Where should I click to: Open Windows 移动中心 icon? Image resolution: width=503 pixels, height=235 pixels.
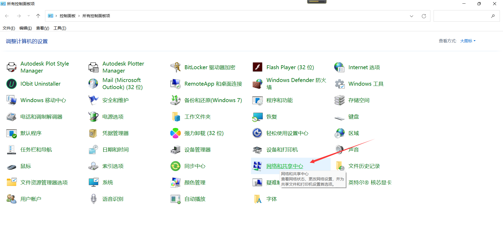(x=12, y=100)
